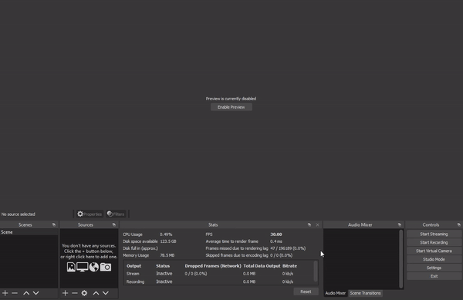Float the Controls dock panel
Image resolution: width=463 pixels, height=300 pixels.
click(x=459, y=224)
